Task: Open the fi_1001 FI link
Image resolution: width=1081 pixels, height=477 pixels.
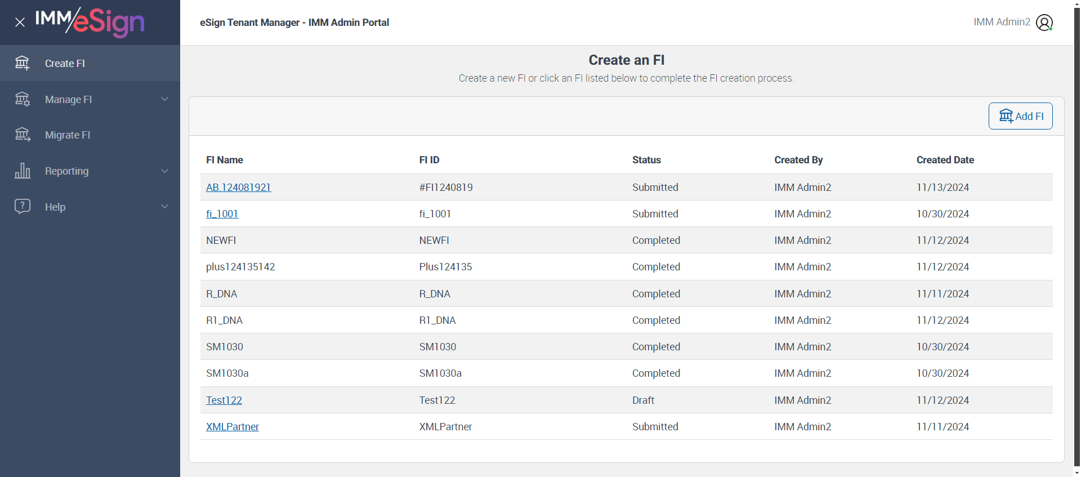Action: click(x=222, y=214)
